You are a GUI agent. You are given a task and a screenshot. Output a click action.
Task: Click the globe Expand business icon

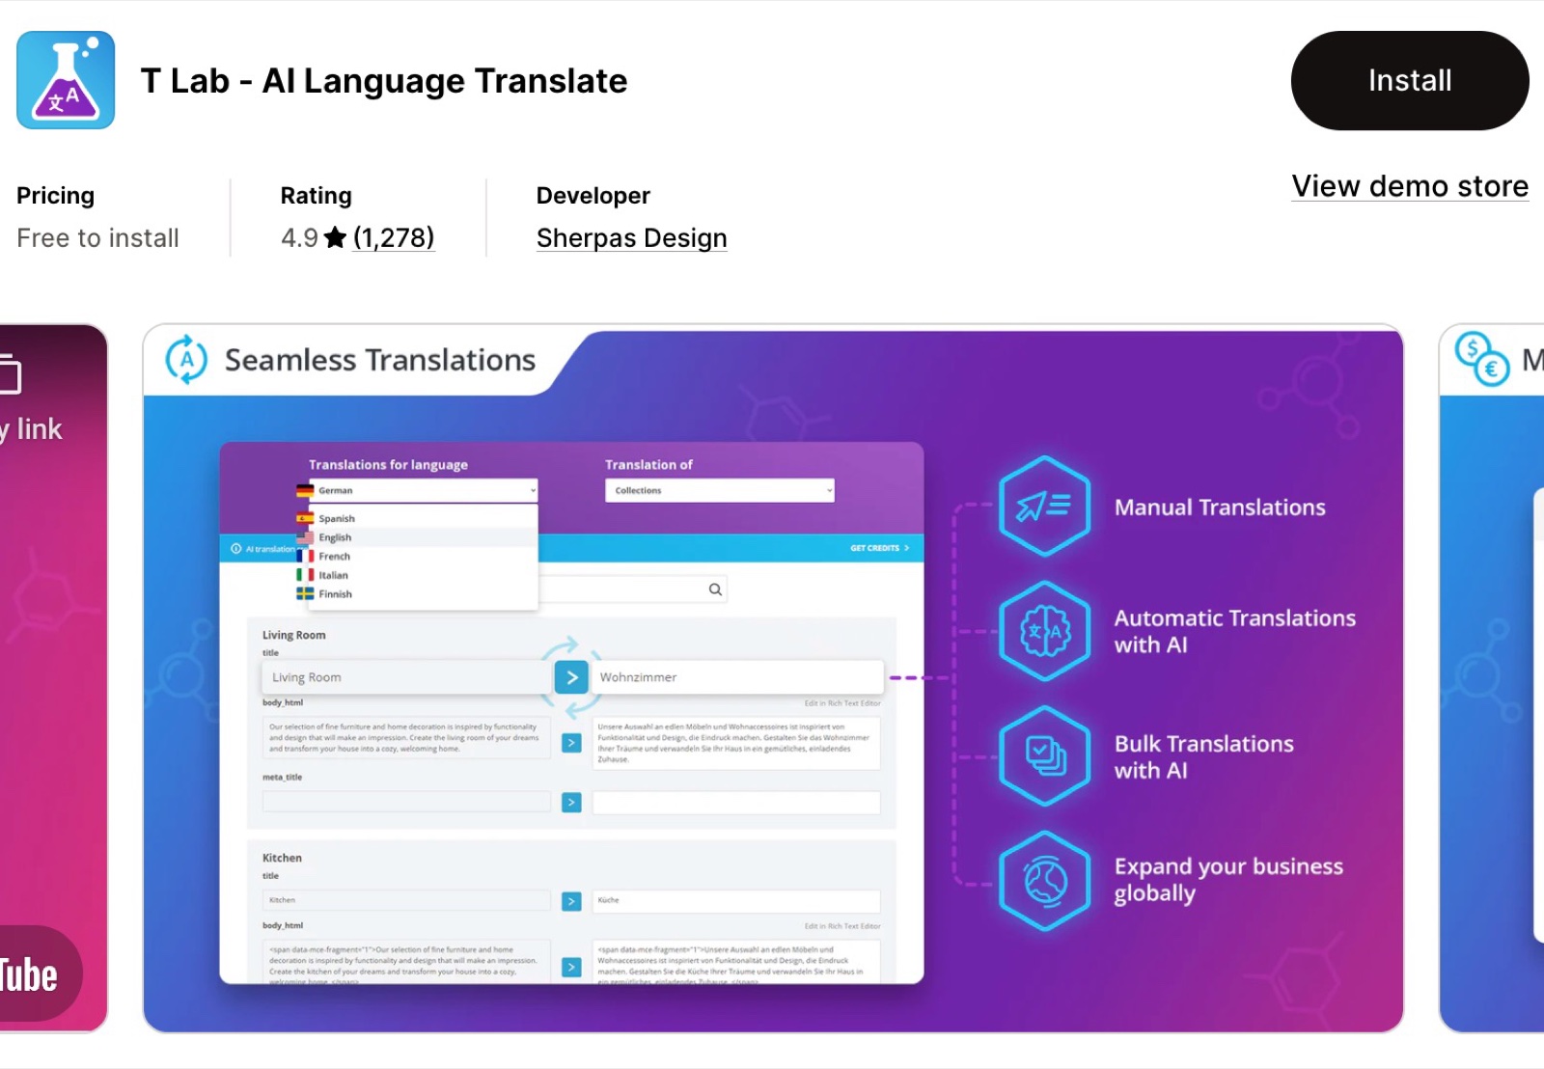click(1045, 881)
